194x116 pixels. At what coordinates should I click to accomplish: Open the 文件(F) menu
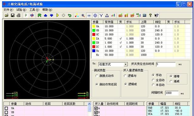[x=8, y=10]
